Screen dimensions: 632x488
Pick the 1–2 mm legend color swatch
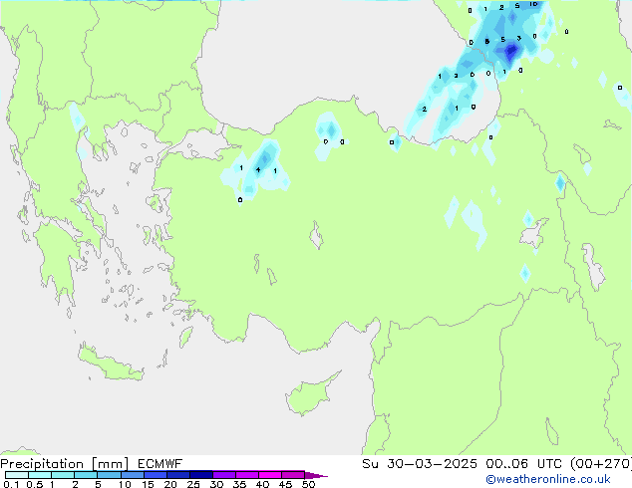[63, 475]
